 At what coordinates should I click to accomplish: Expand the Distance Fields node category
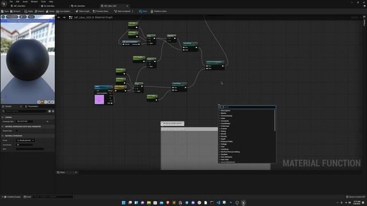point(227,141)
